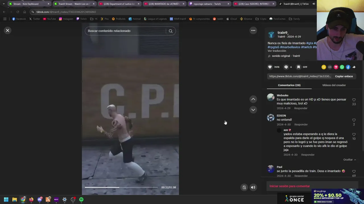Open the #marbellavice hashtag
Image resolution: width=364 pixels, height=204 pixels.
pos(290,47)
